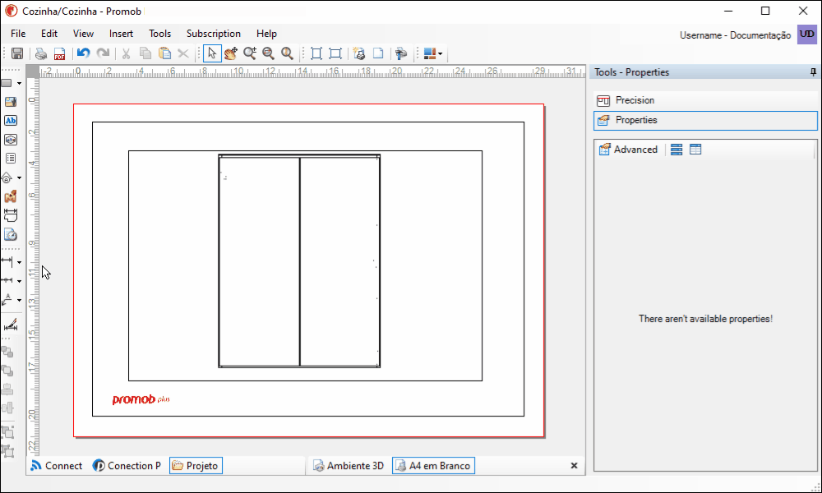Expand the annotation leader tool dropdown arrow

point(20,300)
